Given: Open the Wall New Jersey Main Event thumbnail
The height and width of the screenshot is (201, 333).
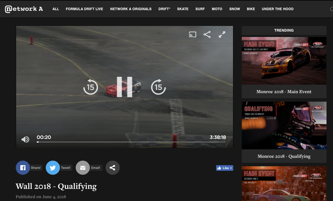Looking at the screenshot, I should (x=284, y=183).
